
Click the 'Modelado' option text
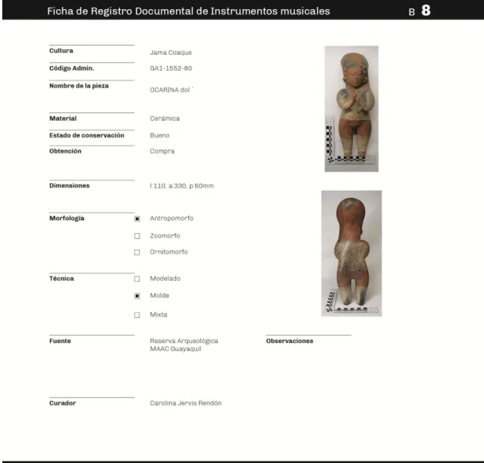pyautogui.click(x=165, y=279)
